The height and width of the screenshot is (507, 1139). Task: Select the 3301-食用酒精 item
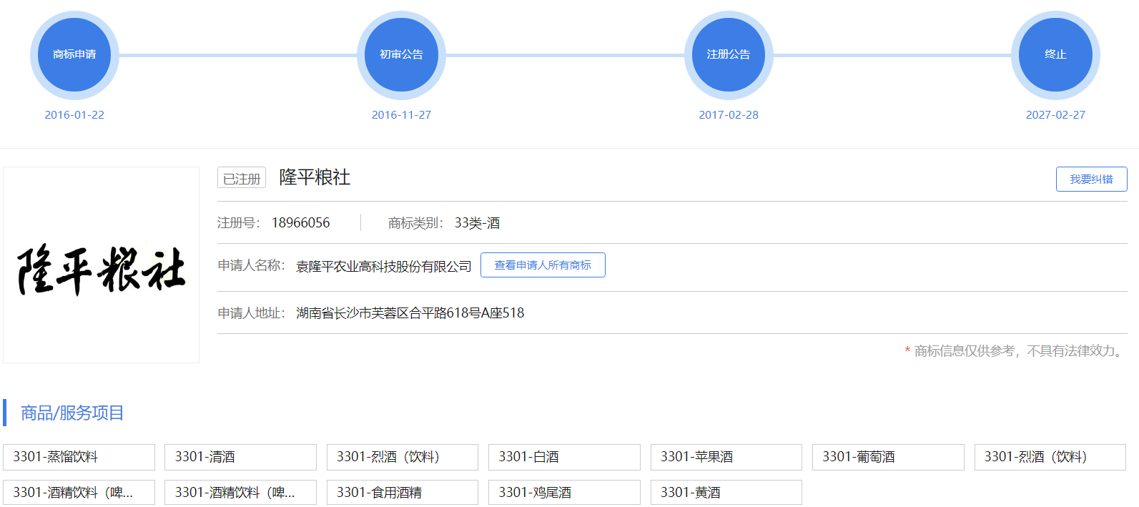click(403, 493)
